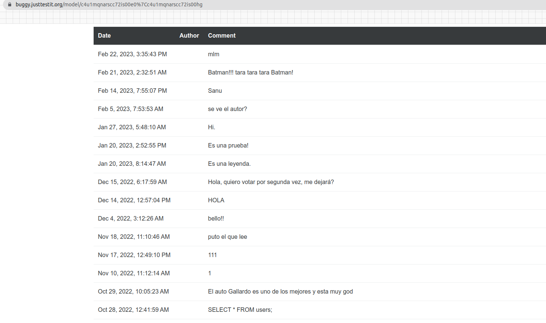Image resolution: width=546 pixels, height=323 pixels.
Task: Select the Batman comment row
Action: [250, 72]
